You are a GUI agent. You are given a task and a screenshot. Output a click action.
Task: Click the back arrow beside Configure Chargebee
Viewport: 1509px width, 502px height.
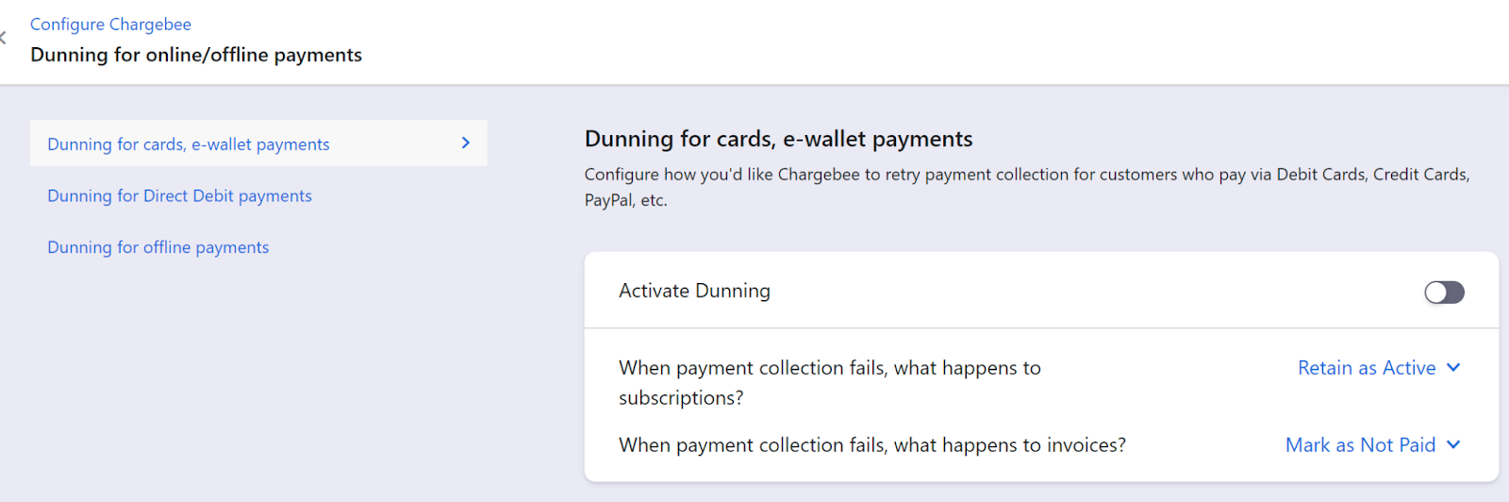[x=4, y=38]
